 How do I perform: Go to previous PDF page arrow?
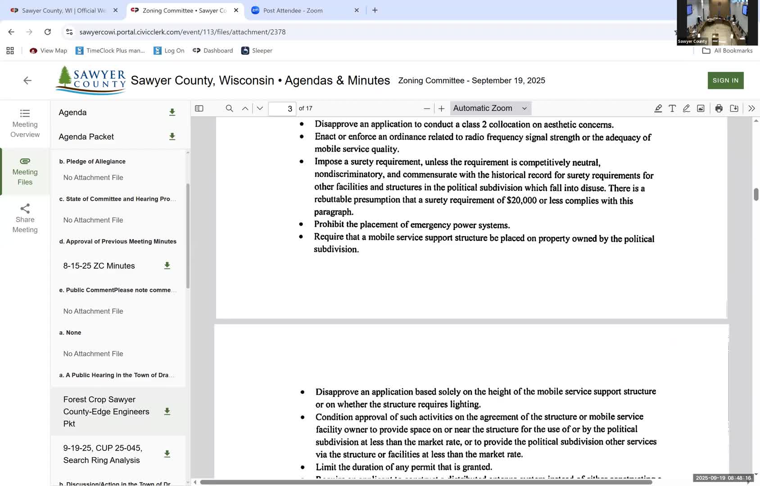click(x=245, y=108)
